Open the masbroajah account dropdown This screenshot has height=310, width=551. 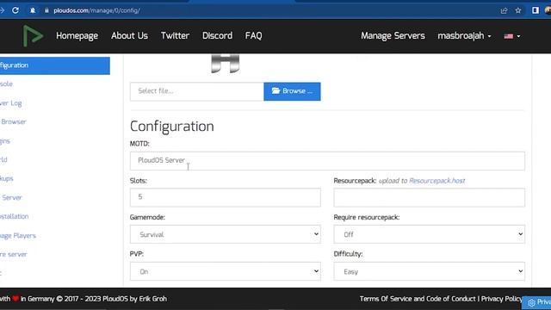point(464,36)
